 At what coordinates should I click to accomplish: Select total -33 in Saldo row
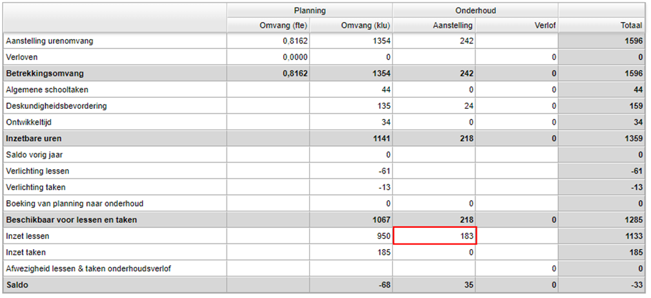tap(637, 285)
